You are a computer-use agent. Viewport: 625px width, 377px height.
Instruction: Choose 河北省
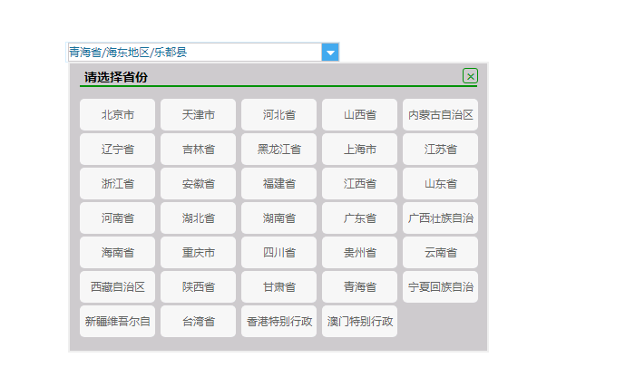(279, 115)
